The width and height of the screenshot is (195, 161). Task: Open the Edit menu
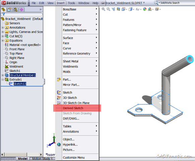[x=42, y=3]
